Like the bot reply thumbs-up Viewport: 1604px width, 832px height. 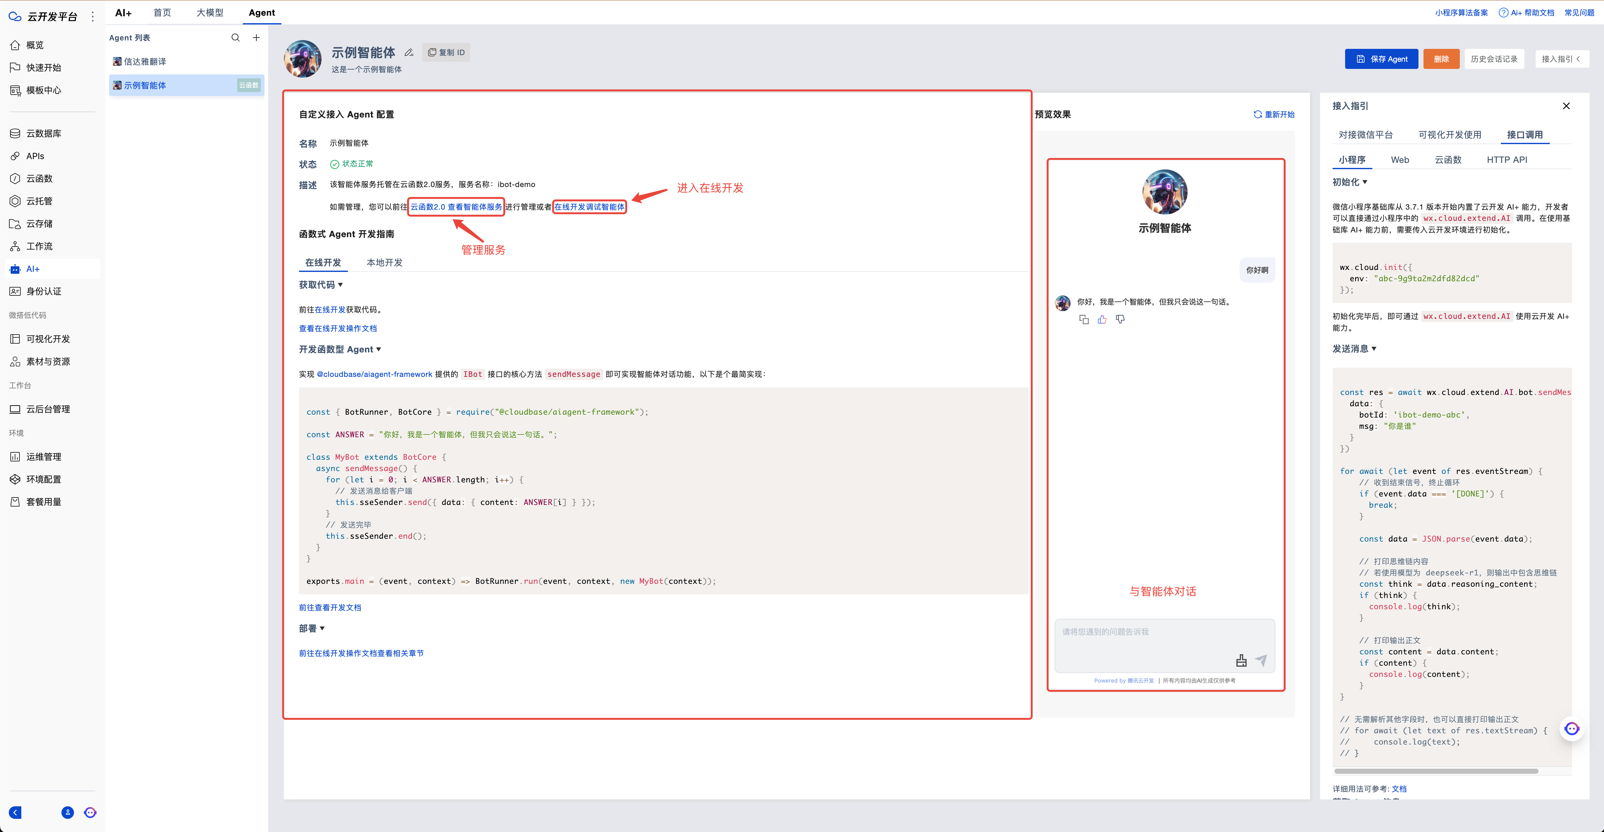1102,319
